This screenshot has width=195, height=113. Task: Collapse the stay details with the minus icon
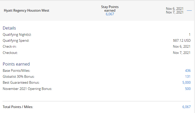pyautogui.click(x=189, y=10)
